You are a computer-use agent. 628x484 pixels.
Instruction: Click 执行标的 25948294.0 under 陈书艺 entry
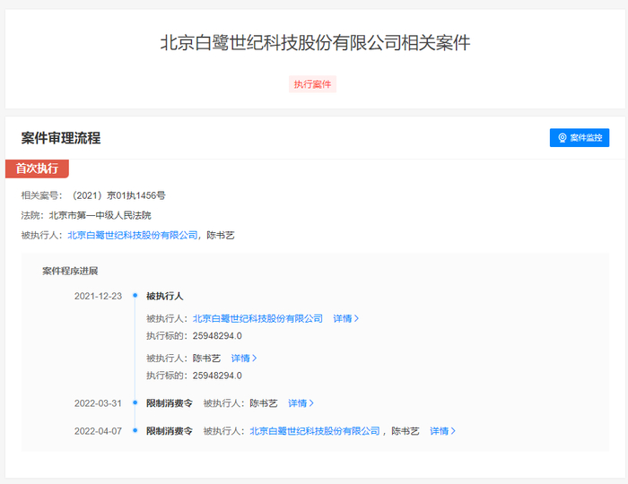(x=194, y=376)
